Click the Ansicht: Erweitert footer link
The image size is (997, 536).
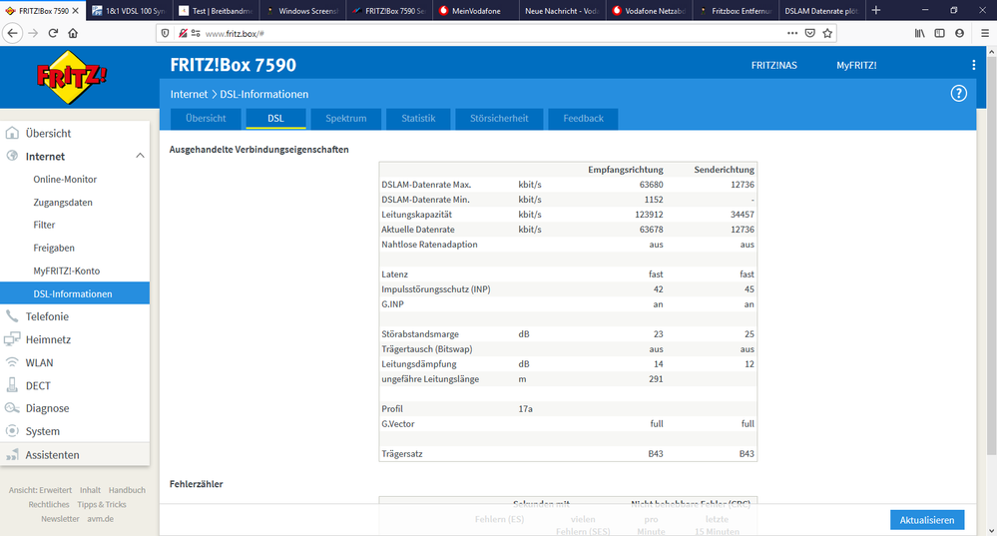coord(40,490)
